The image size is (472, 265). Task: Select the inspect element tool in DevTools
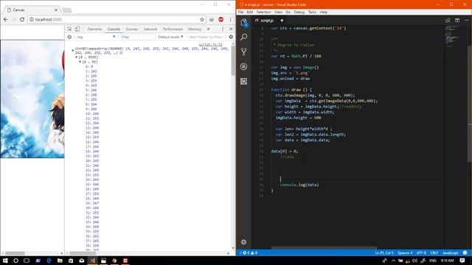click(x=69, y=29)
